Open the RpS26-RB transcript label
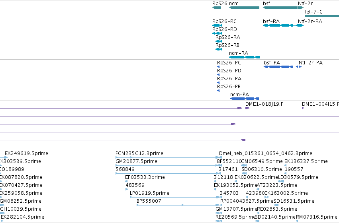339x223 pixels. pyautogui.click(x=227, y=45)
